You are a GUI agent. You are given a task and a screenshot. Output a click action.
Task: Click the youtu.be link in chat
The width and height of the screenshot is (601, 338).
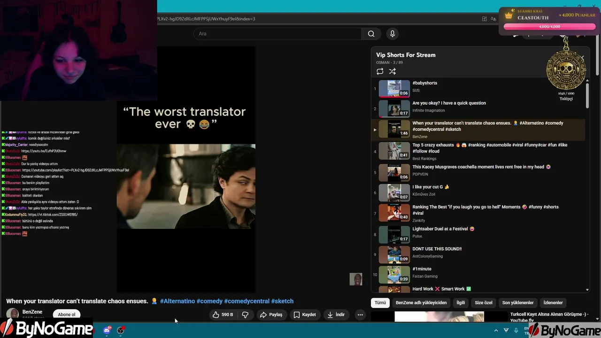pyautogui.click(x=44, y=151)
